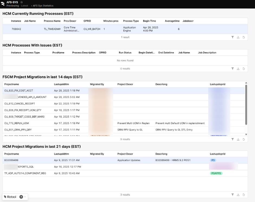Select the 768642 instance cell

point(16,29)
